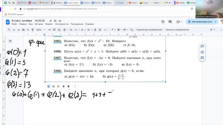Insert a link from the toolbar
The width and height of the screenshot is (223, 125).
[x=49, y=30]
